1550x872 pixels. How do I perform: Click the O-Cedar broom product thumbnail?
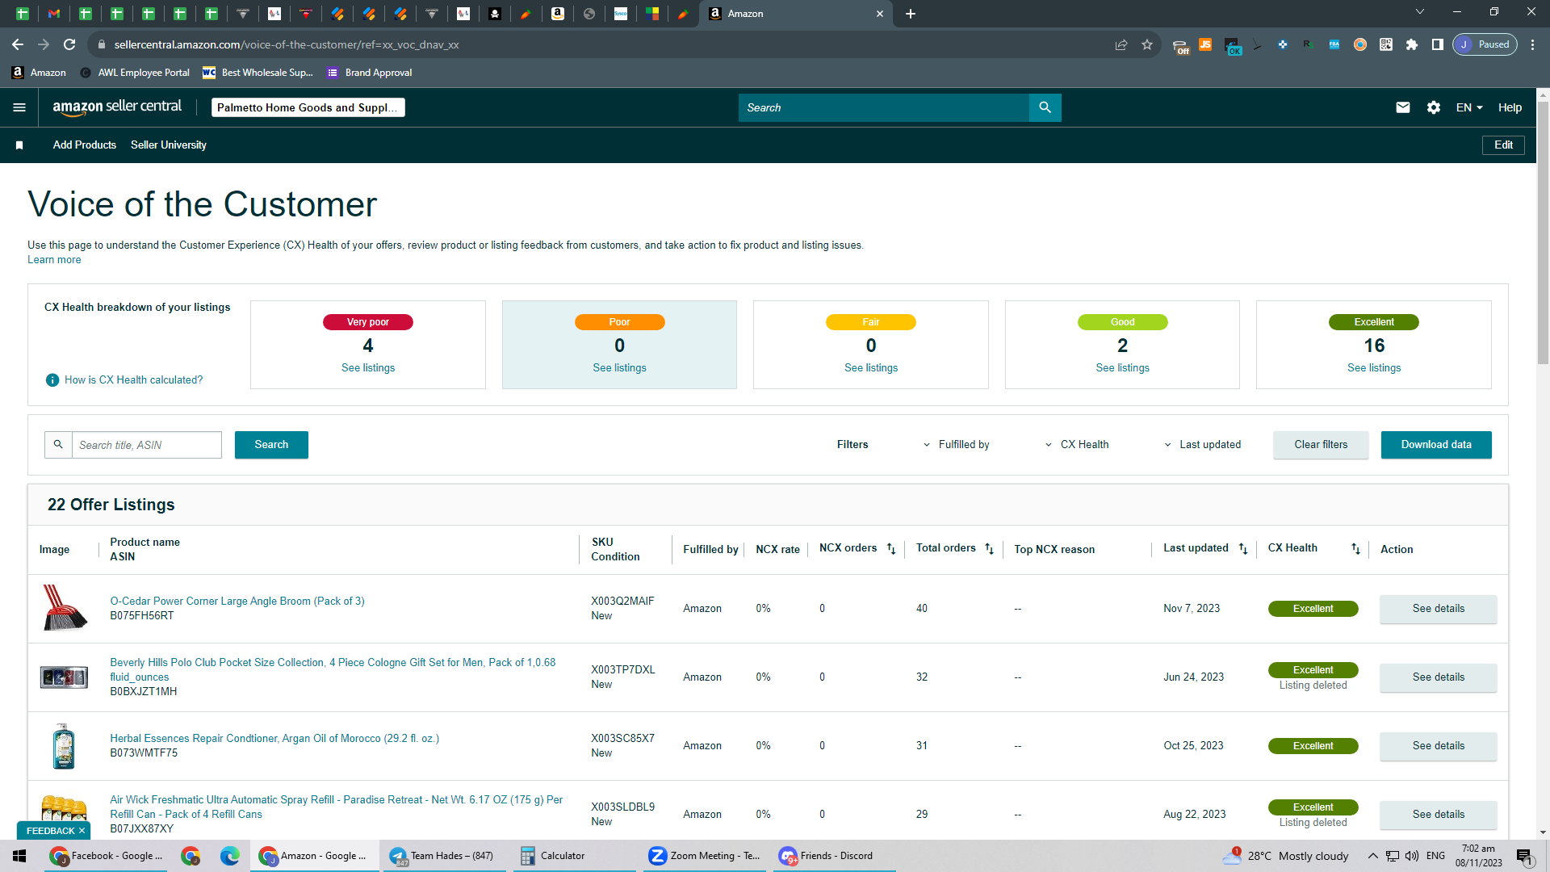point(64,608)
